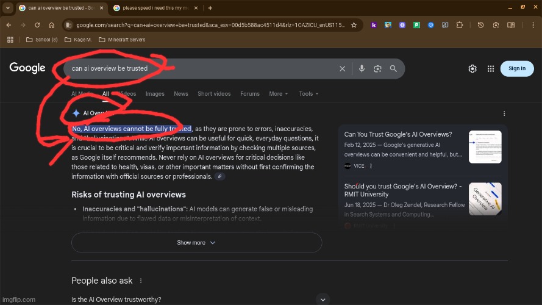Screen dimensions: 542x305
Task: Open Chrome three-dot menu
Action: (x=533, y=25)
